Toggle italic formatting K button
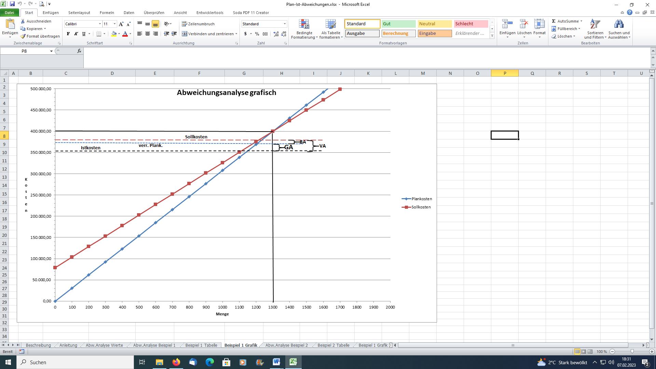 point(76,34)
